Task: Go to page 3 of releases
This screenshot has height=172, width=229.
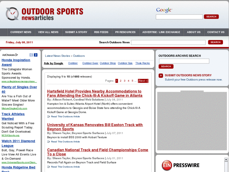Action: pos(124,81)
